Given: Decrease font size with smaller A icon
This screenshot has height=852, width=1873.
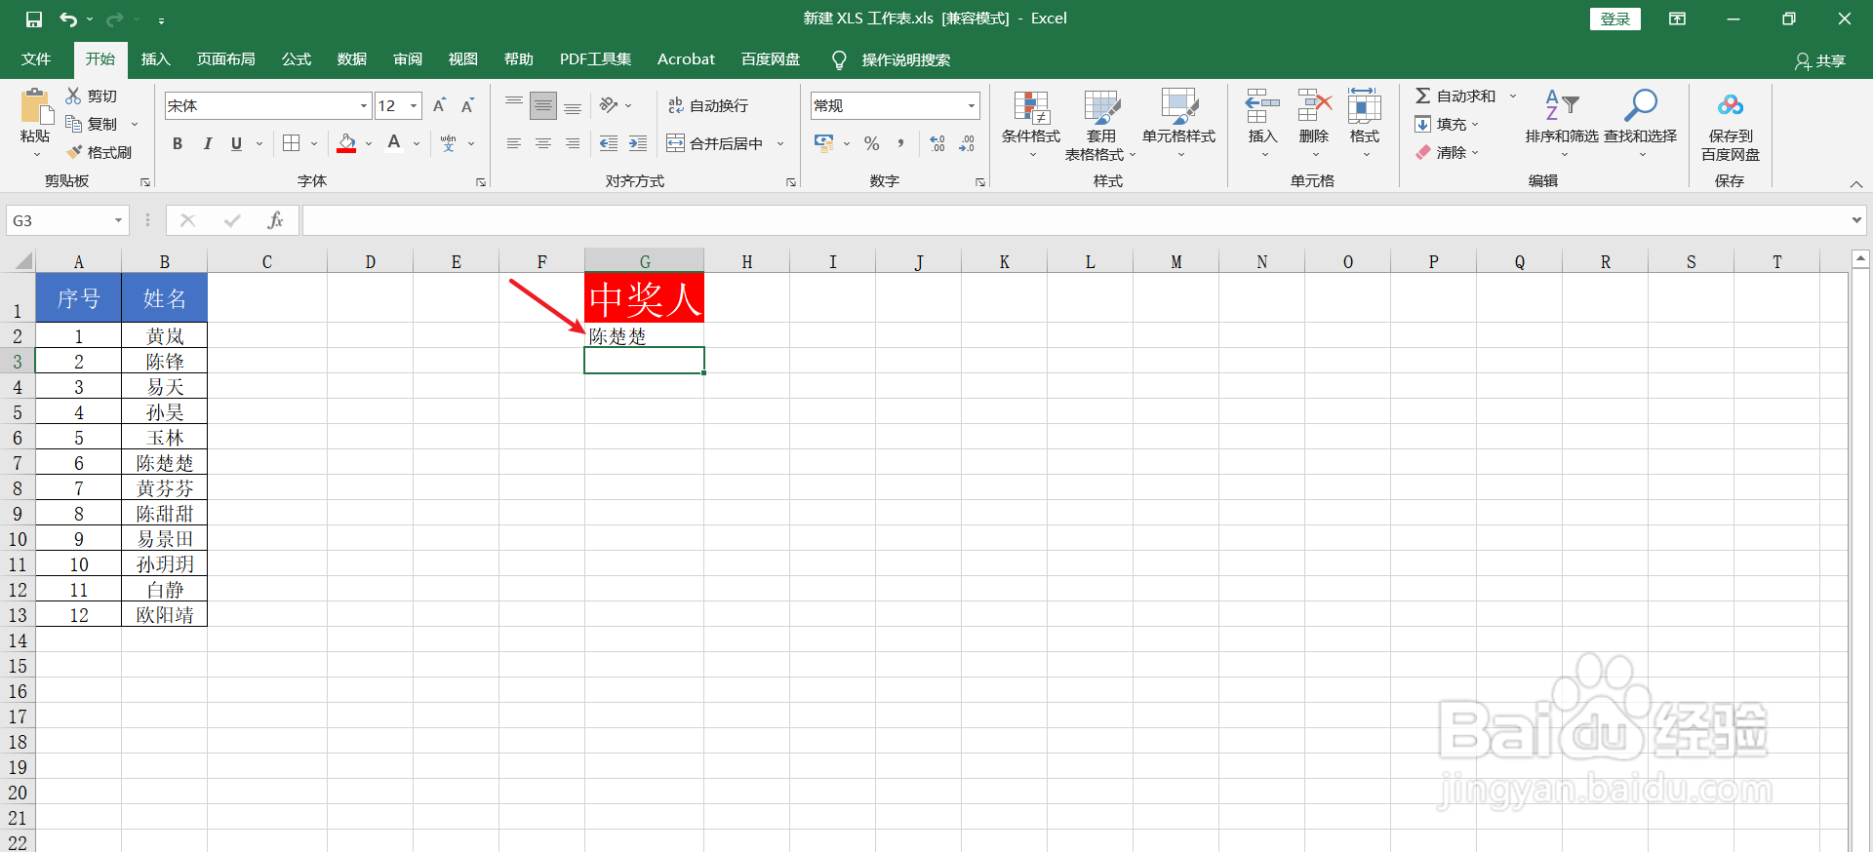Looking at the screenshot, I should (x=468, y=105).
